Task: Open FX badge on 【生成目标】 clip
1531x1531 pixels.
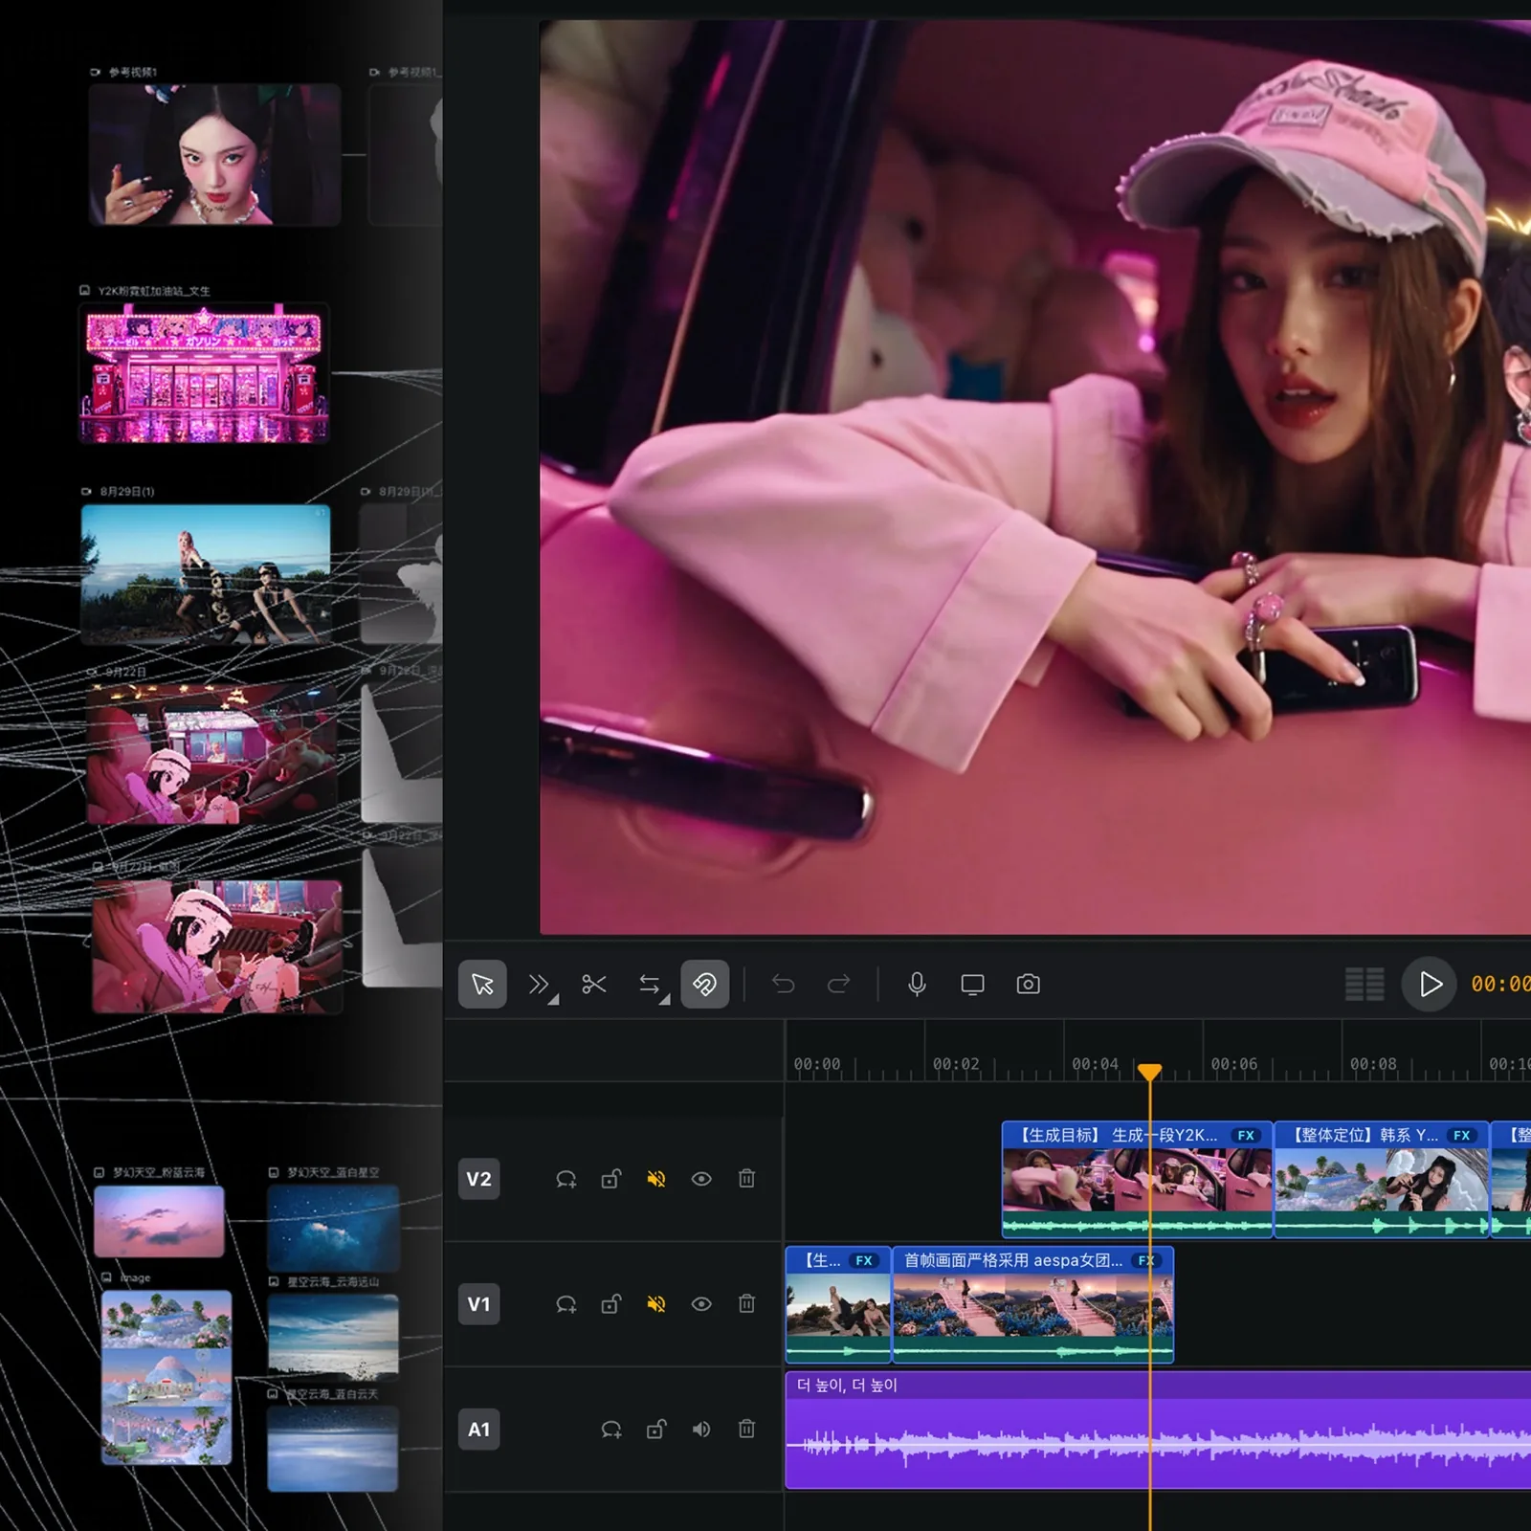Action: 1246,1136
